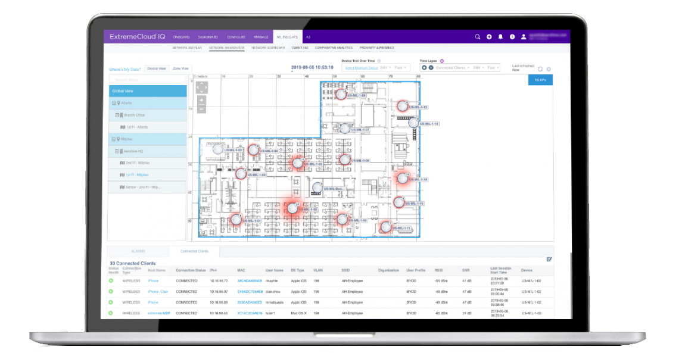Screen dimensions: 679x362
Task: Select access point US-MIL-1-11 on map
Action: coord(385,227)
